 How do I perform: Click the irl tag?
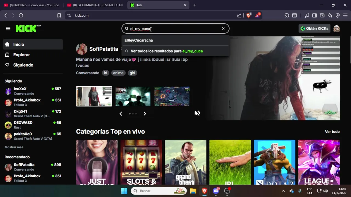(105, 73)
